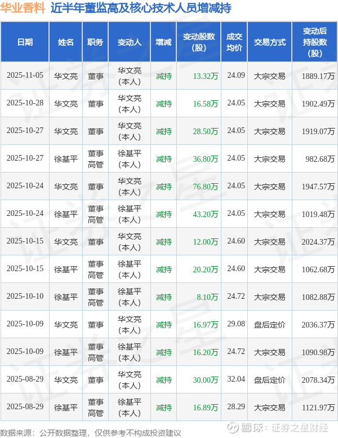The width and height of the screenshot is (338, 438).
Task: Click 董事高管 in the 16.89万 row
Action: point(96,408)
